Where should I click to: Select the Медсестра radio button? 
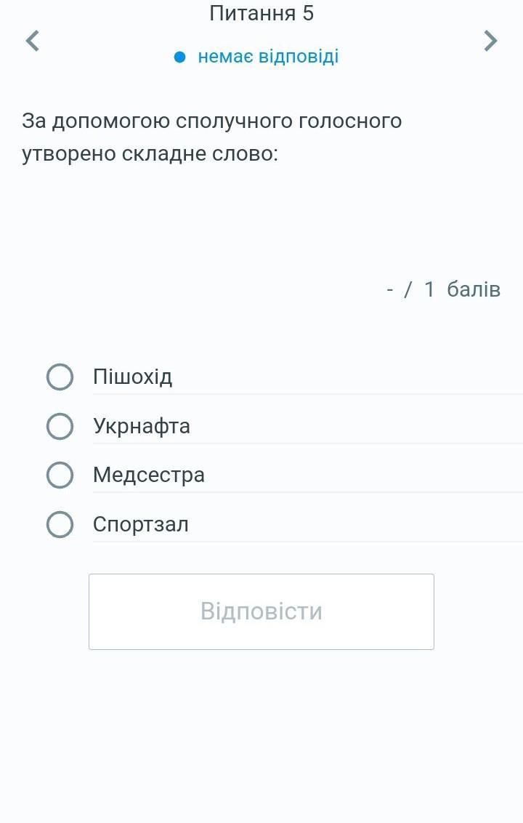click(60, 475)
